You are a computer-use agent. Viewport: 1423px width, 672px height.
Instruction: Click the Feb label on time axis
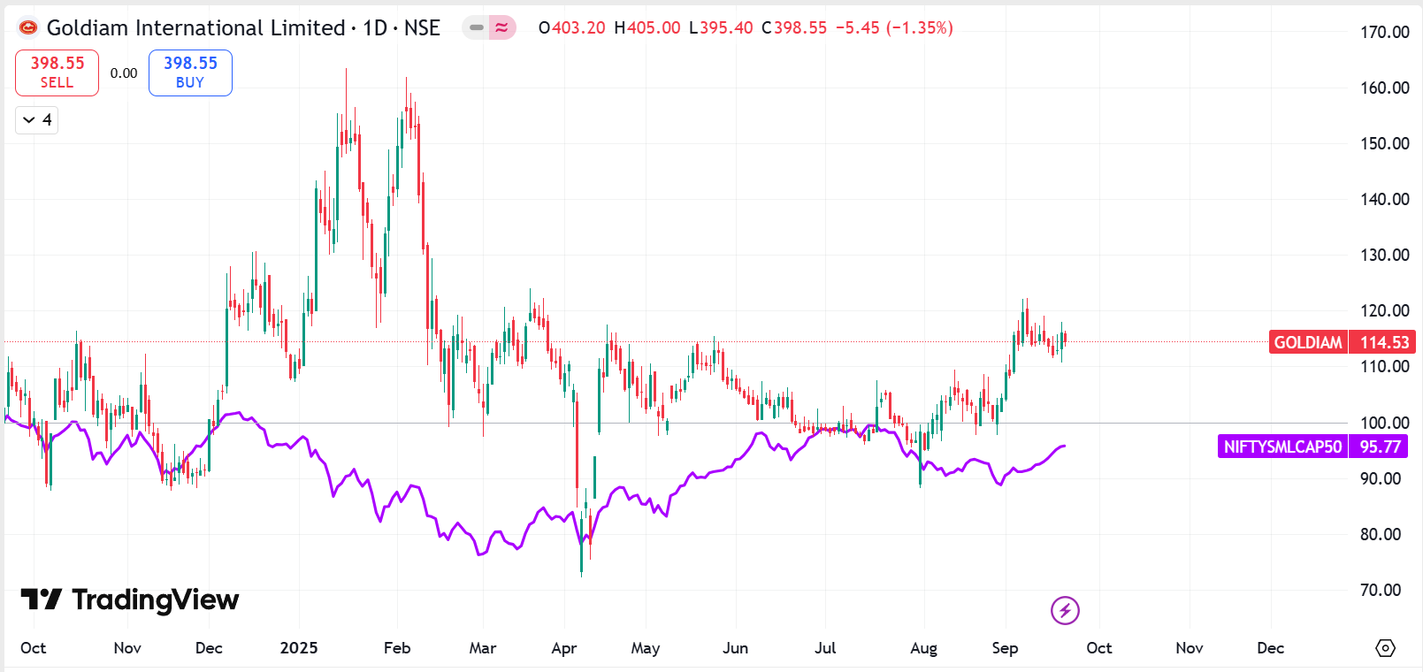397,648
